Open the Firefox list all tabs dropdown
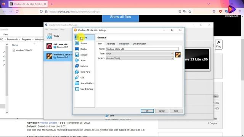This screenshot has width=244, height=137. coord(209,4)
